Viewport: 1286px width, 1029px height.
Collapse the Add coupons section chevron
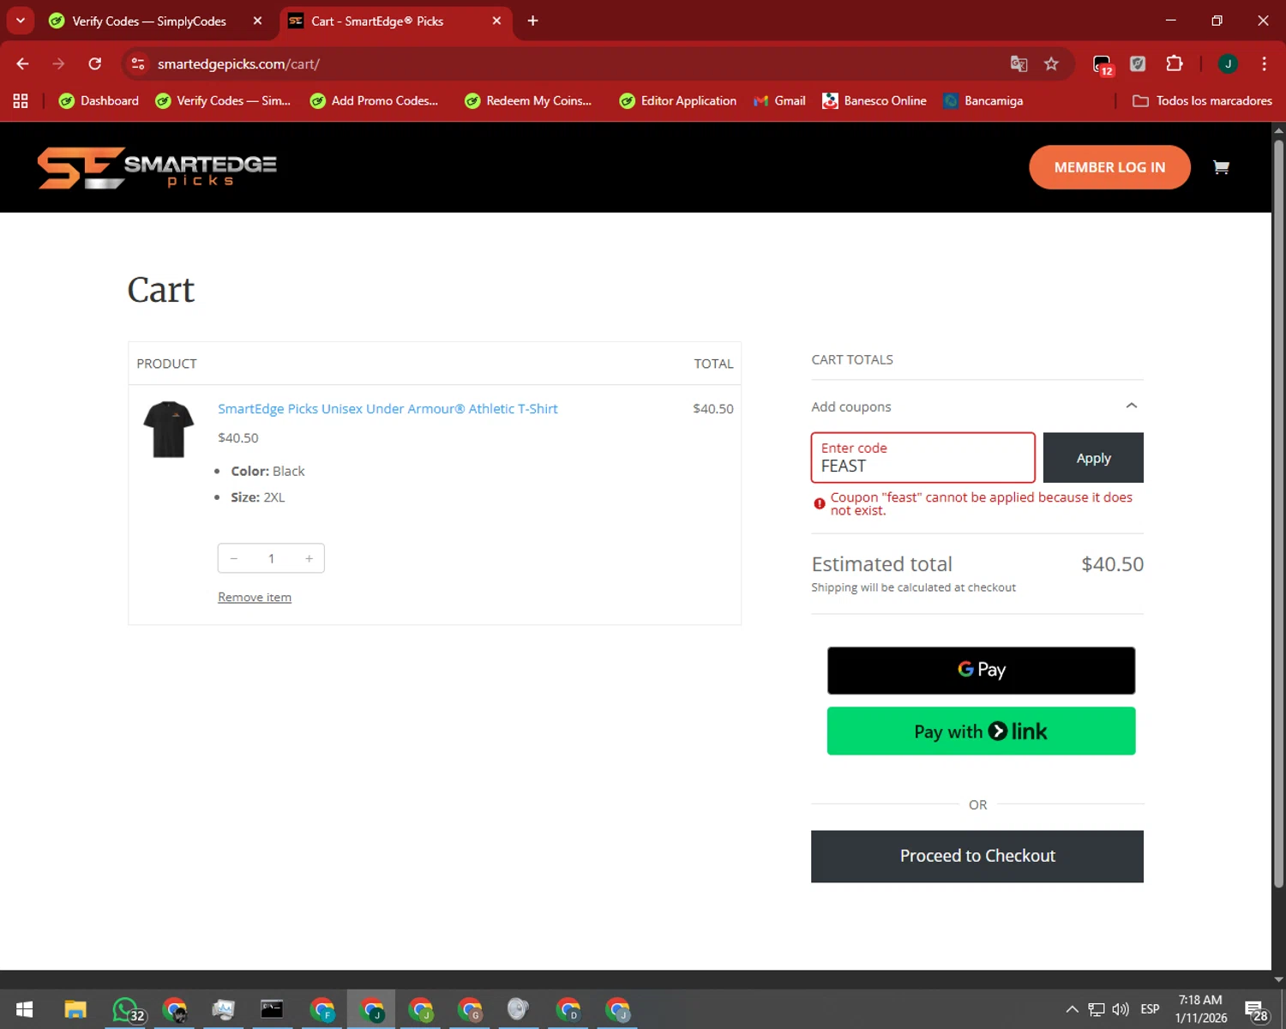[1132, 406]
